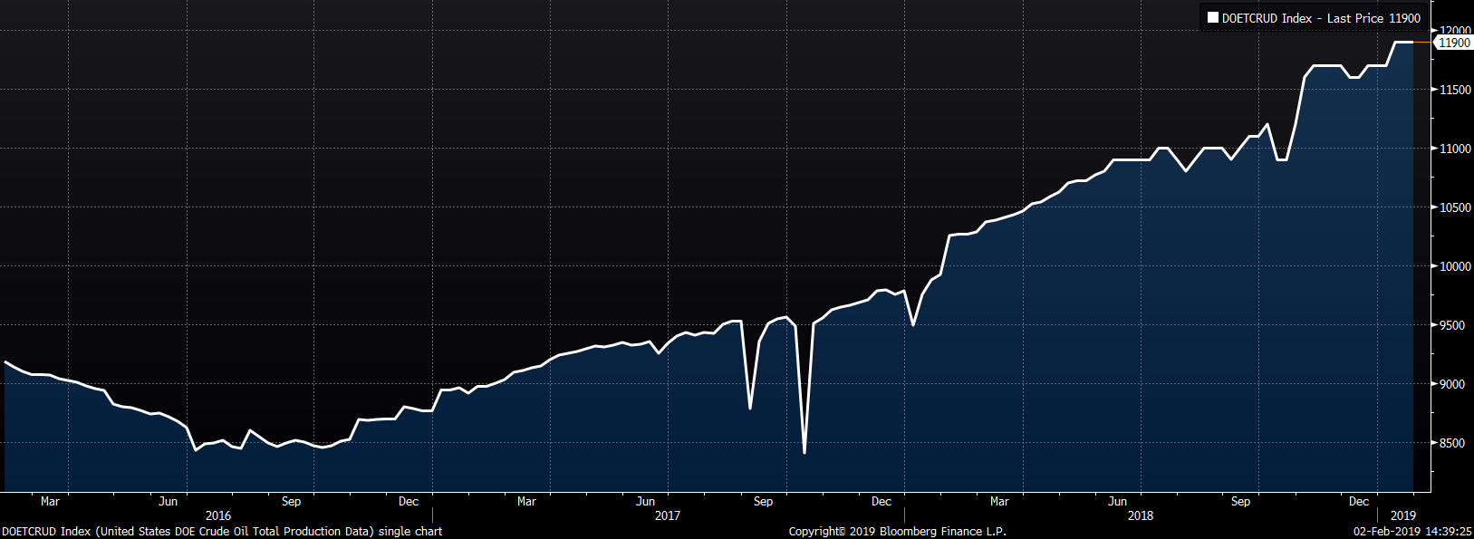The image size is (1474, 539).
Task: Click the 11900 last price axis tag
Action: tap(1454, 43)
